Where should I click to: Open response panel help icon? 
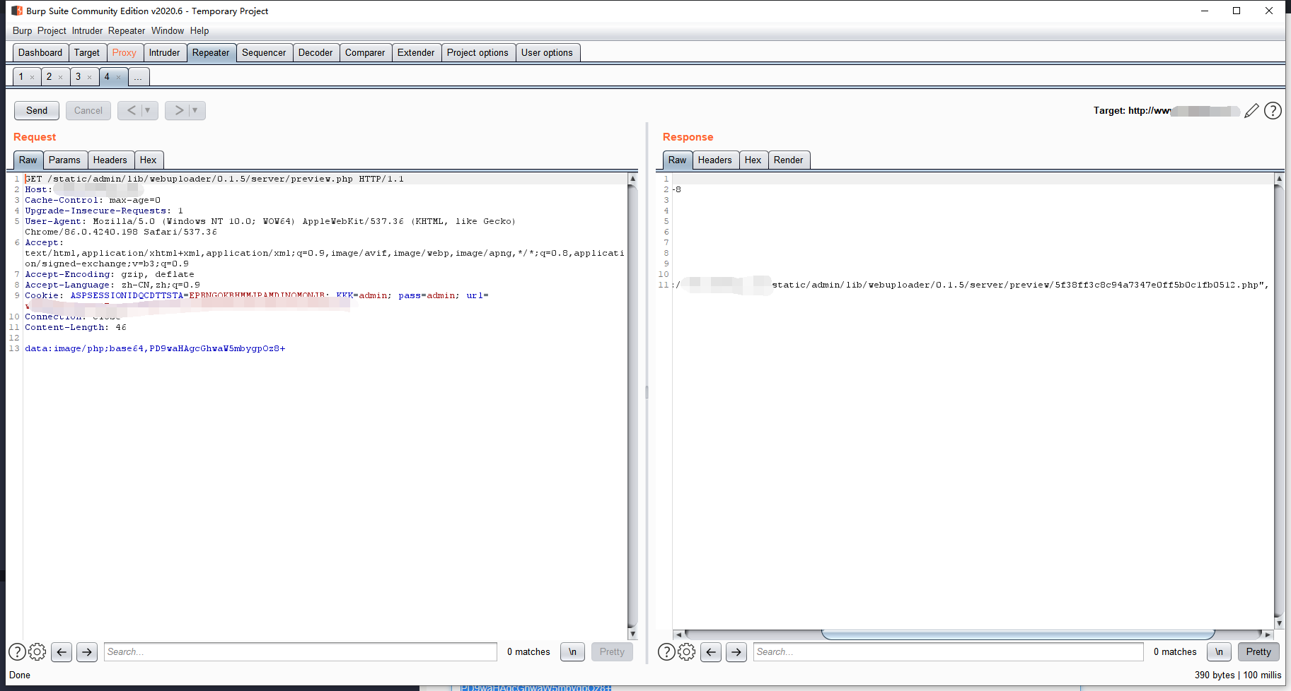[x=666, y=652]
